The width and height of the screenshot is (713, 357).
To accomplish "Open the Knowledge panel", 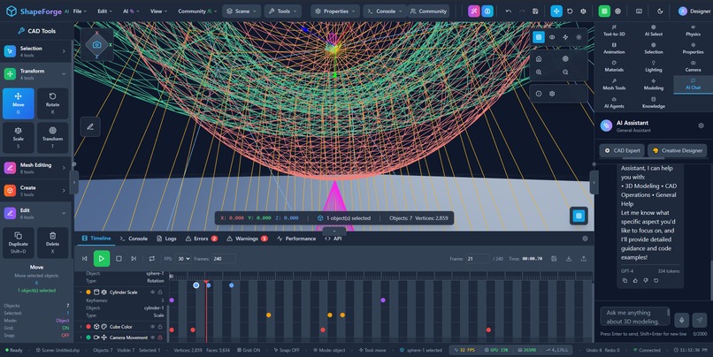I will tap(654, 103).
